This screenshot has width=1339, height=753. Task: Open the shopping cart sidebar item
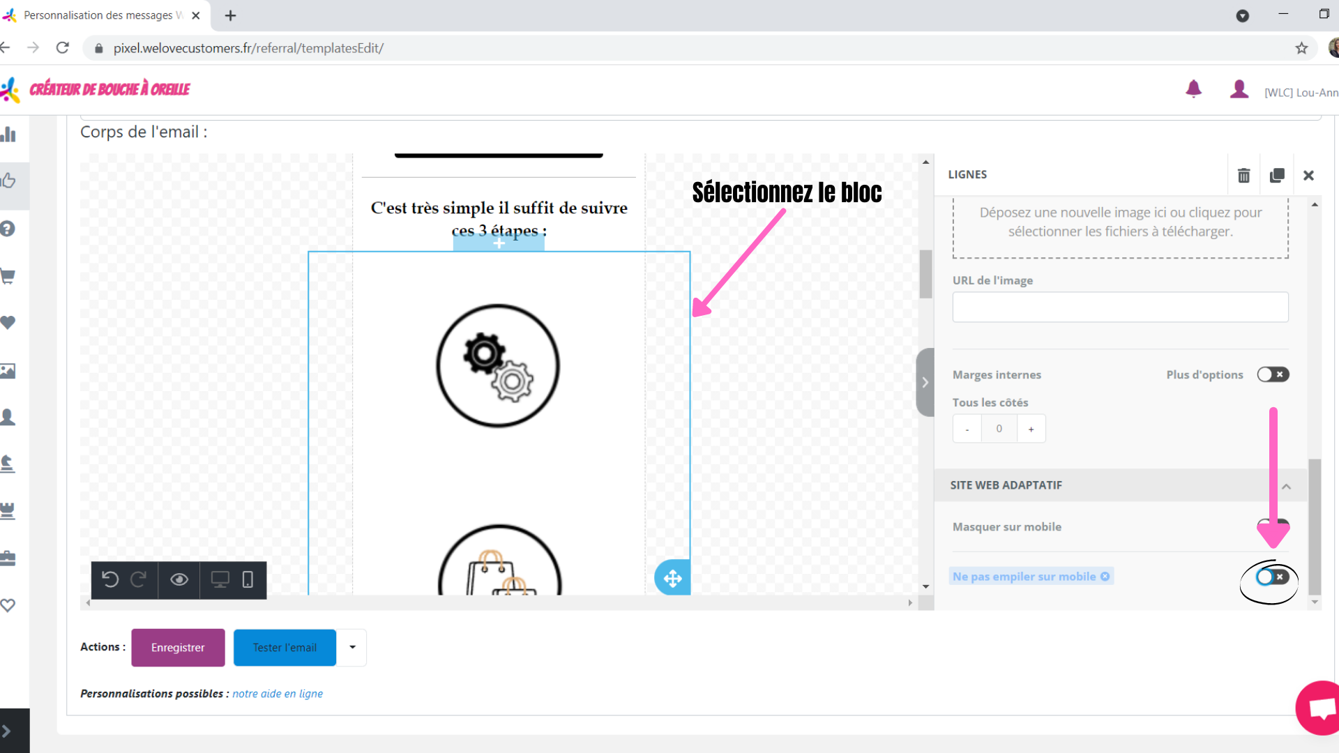pyautogui.click(x=8, y=276)
